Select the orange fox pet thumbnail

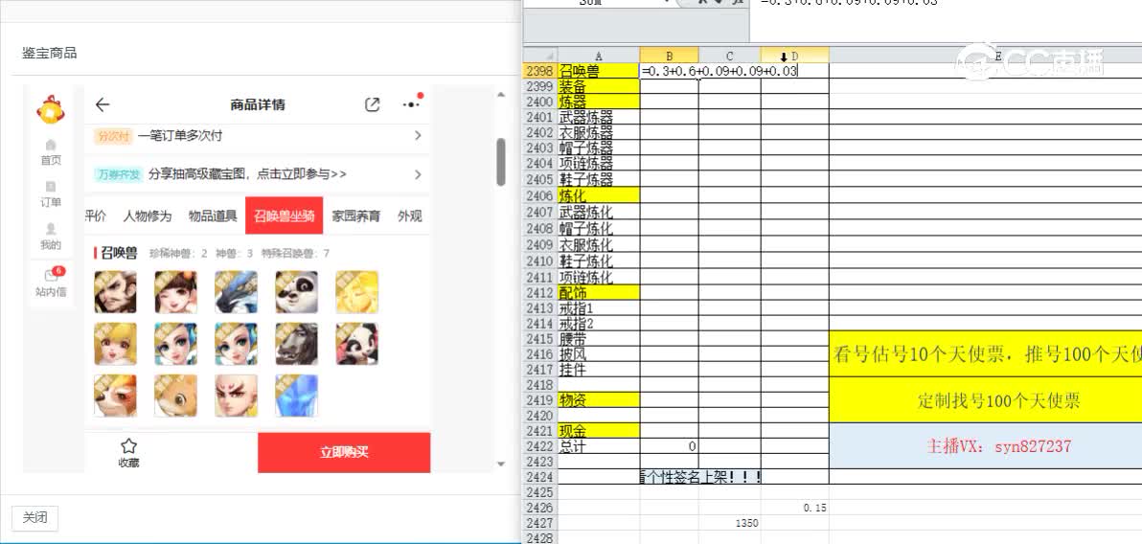click(115, 396)
